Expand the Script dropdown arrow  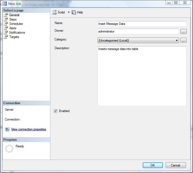[69, 12]
